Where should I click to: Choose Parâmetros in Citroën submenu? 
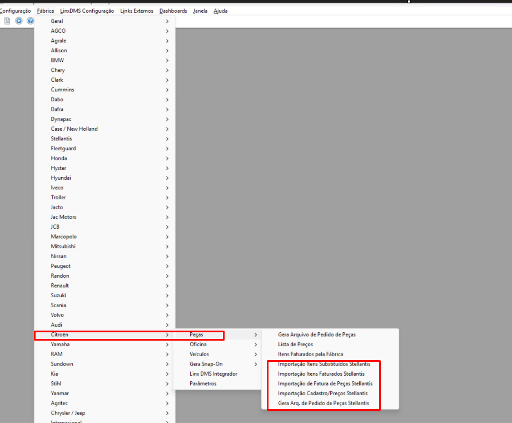click(217, 384)
